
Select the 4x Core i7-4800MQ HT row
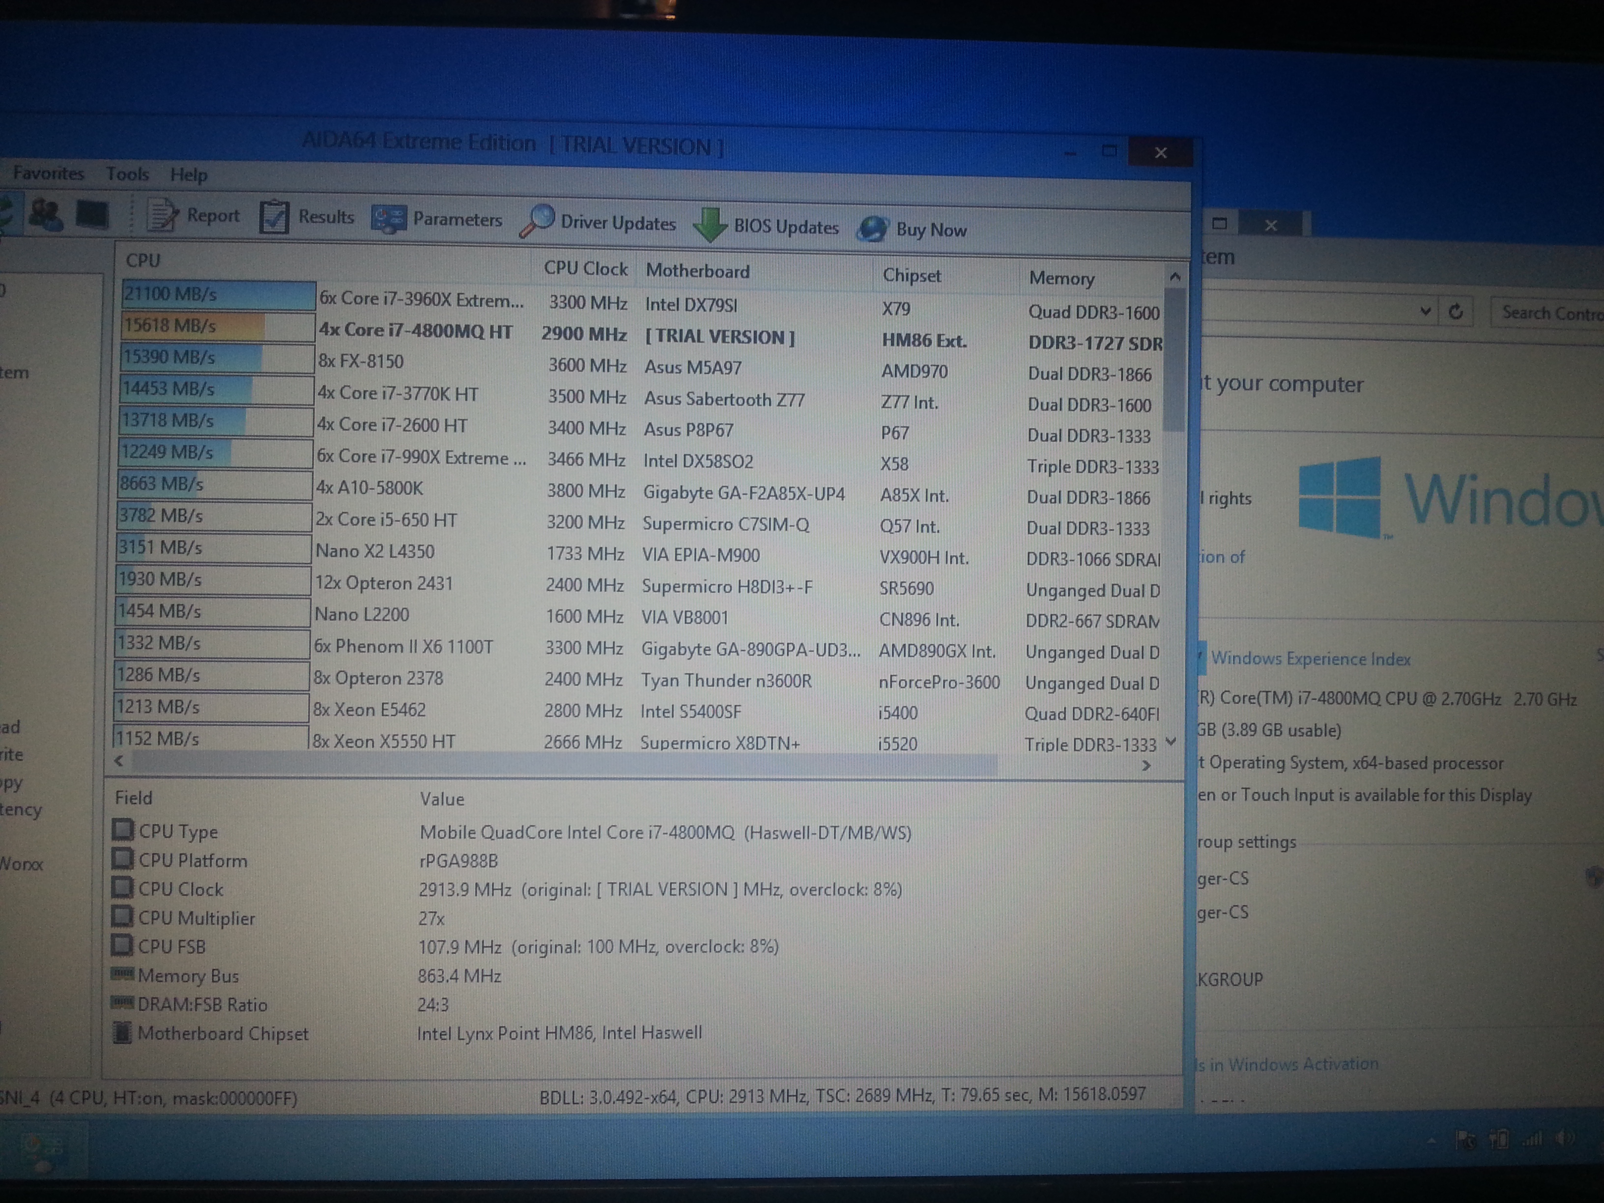[x=642, y=335]
